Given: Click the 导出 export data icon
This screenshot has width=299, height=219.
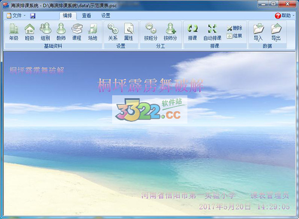Looking at the screenshot, I should pos(276,32).
